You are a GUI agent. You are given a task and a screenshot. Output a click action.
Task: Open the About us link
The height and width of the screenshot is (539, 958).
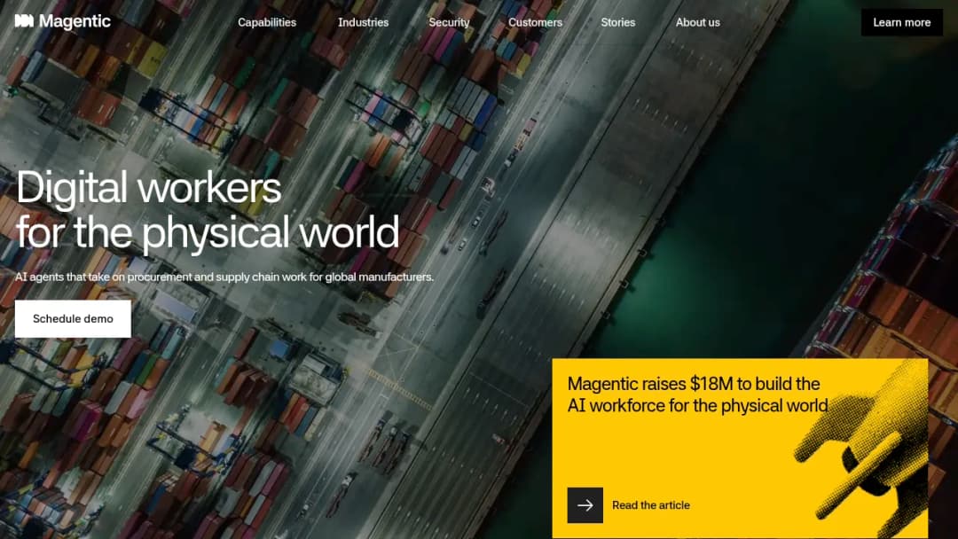tap(698, 22)
